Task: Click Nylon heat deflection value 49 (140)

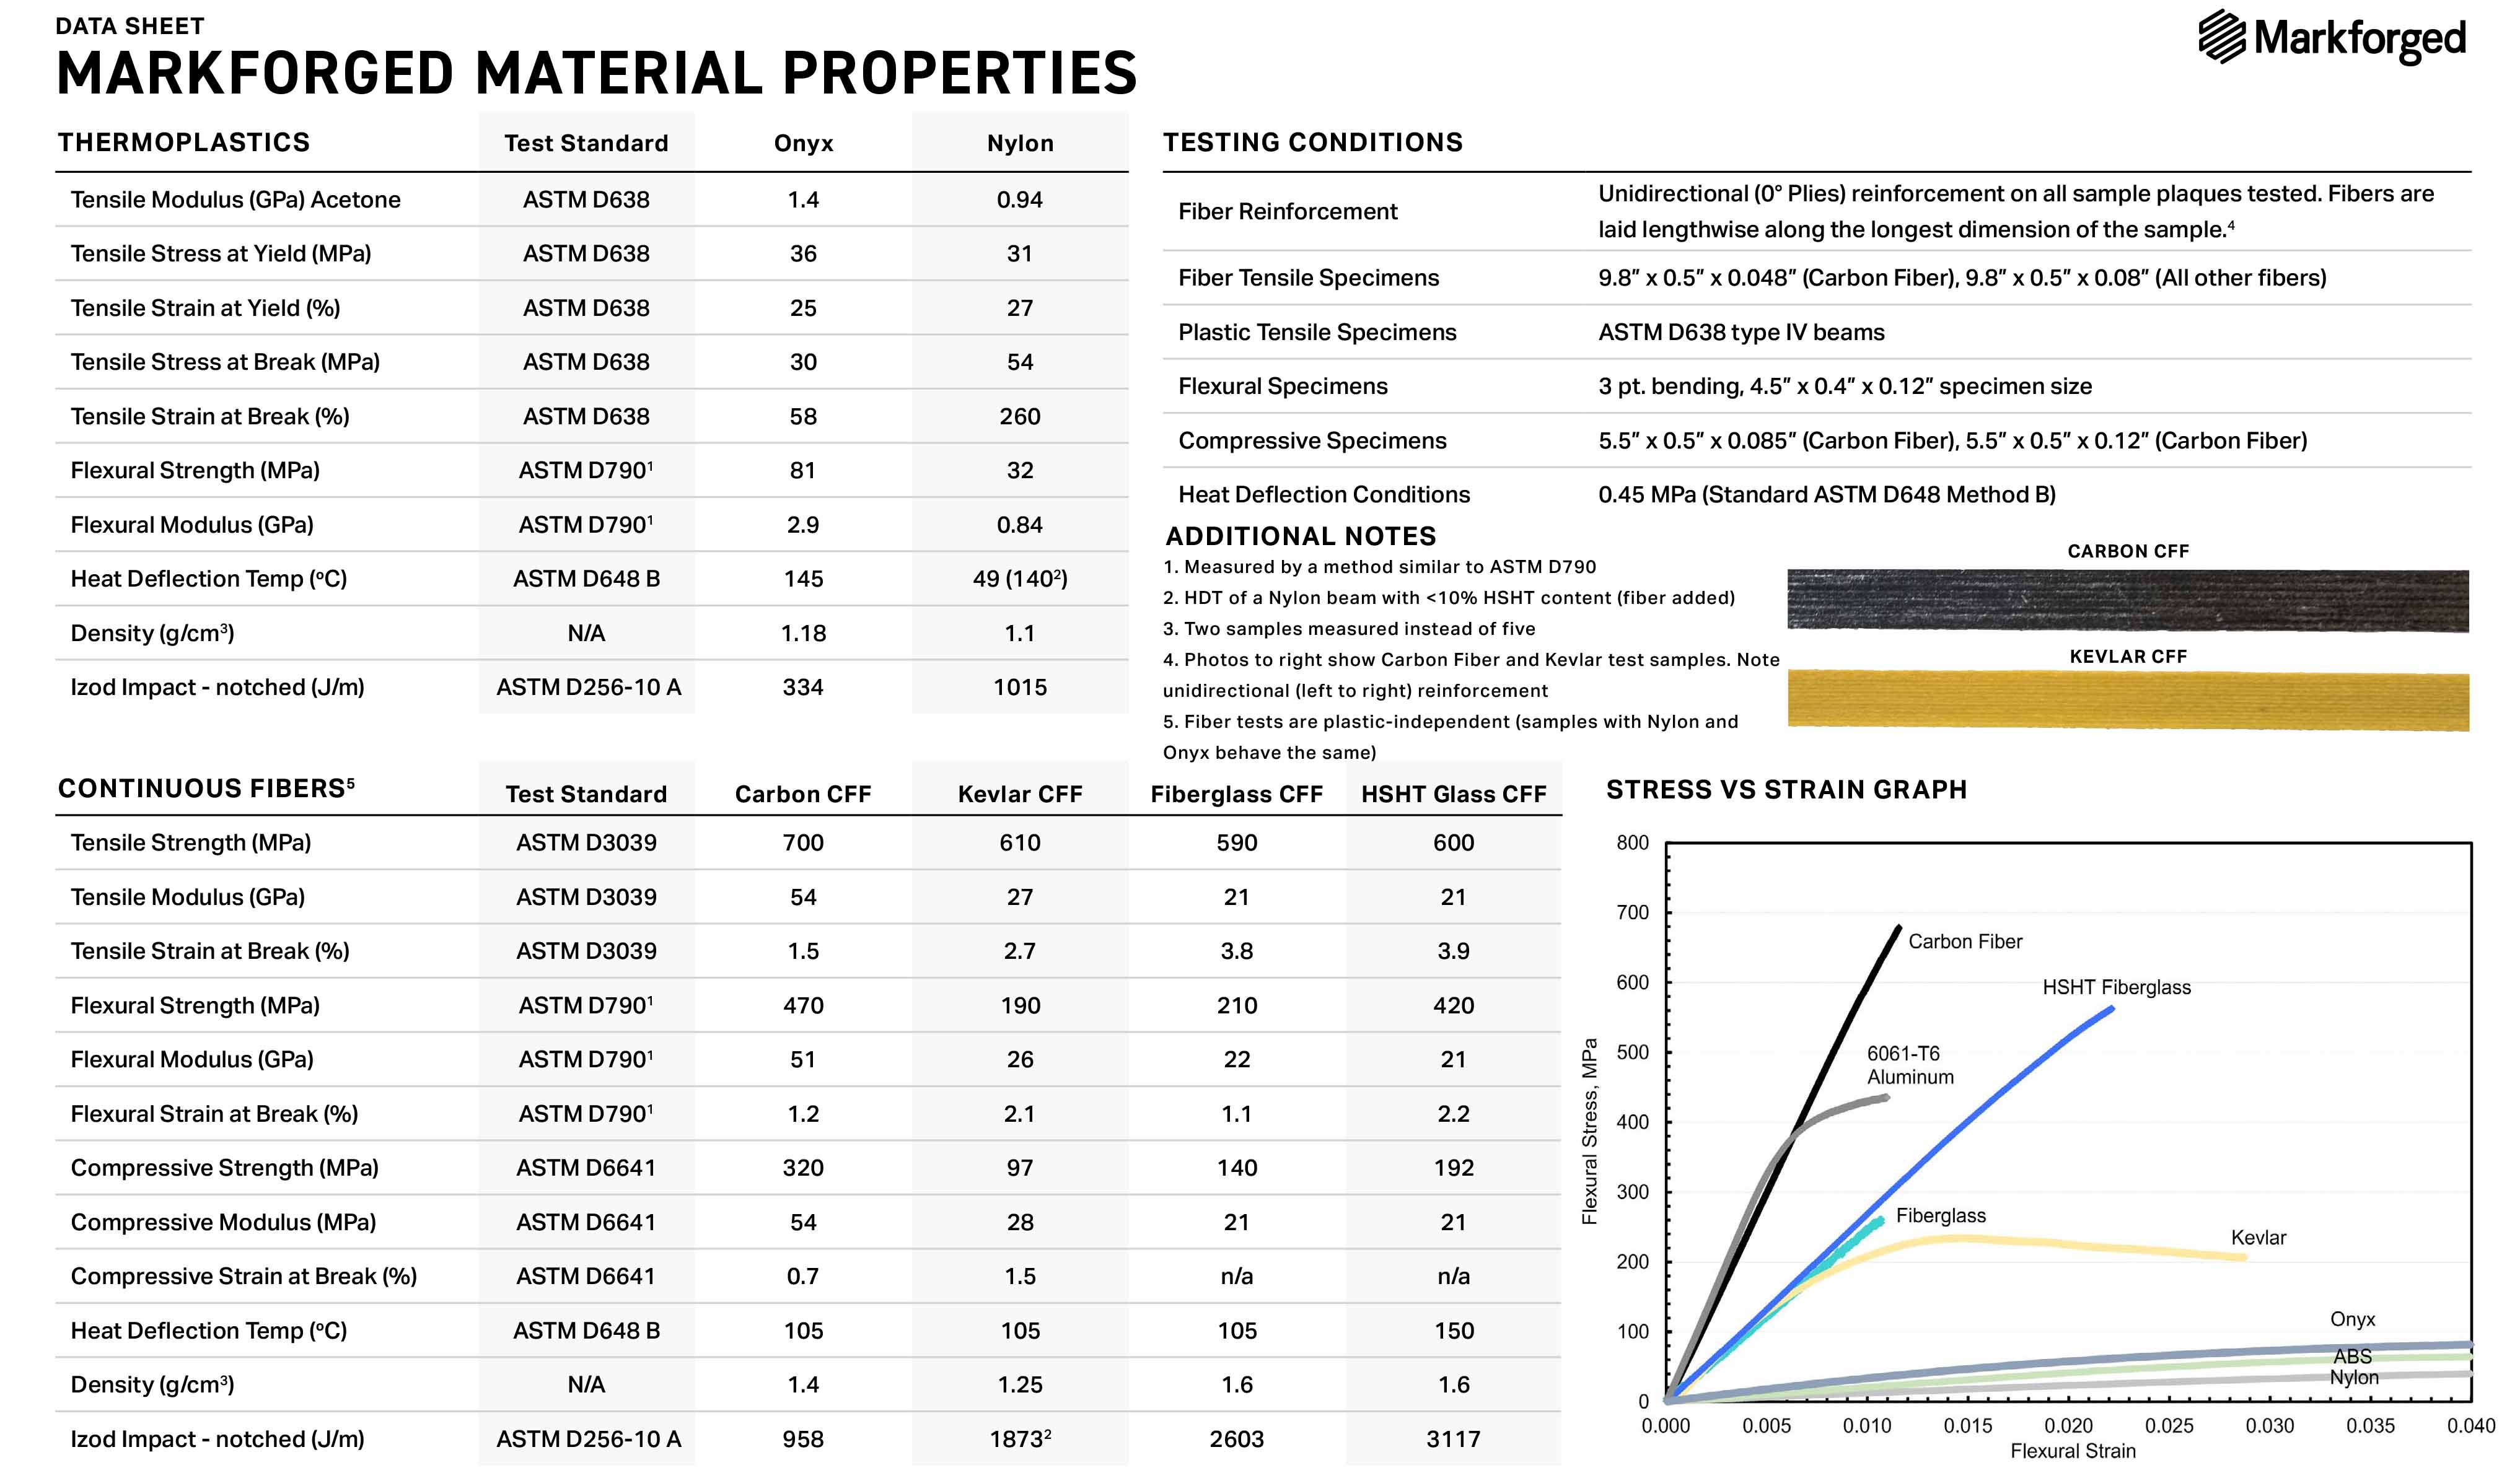Action: [1020, 578]
